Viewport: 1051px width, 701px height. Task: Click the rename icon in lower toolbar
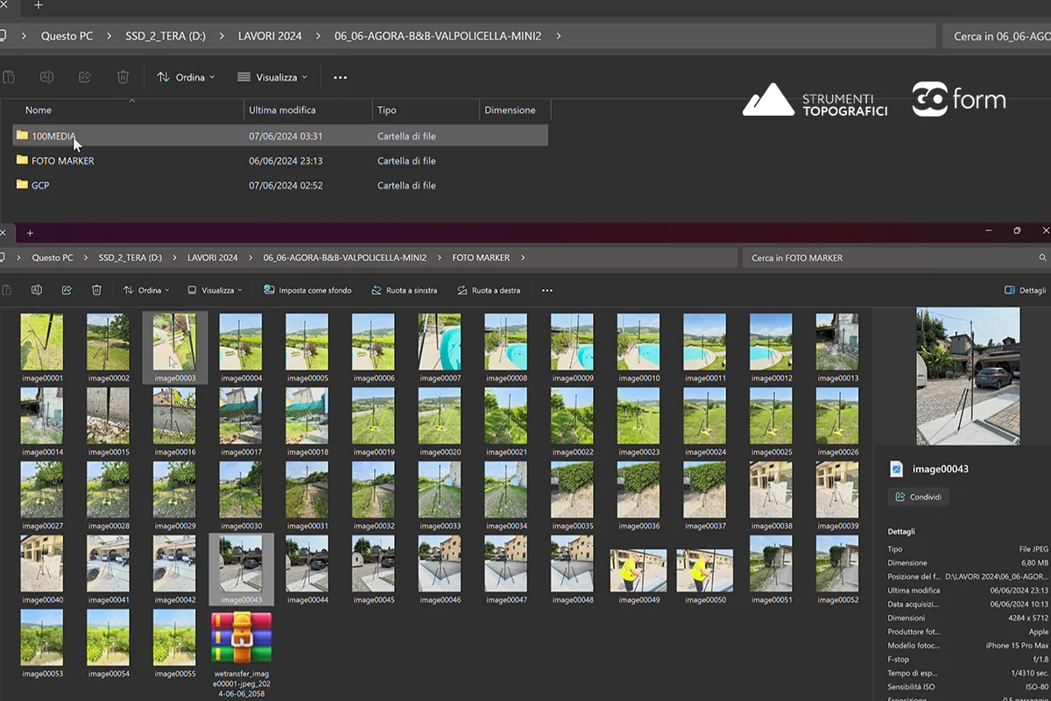(x=36, y=290)
